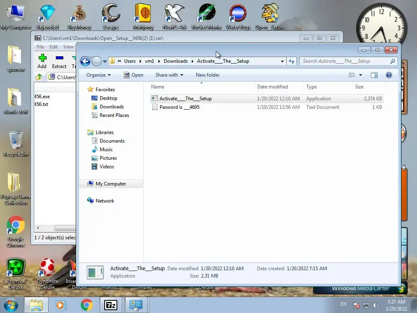
Task: Click Downloads in the address breadcrumb
Action: coord(176,61)
